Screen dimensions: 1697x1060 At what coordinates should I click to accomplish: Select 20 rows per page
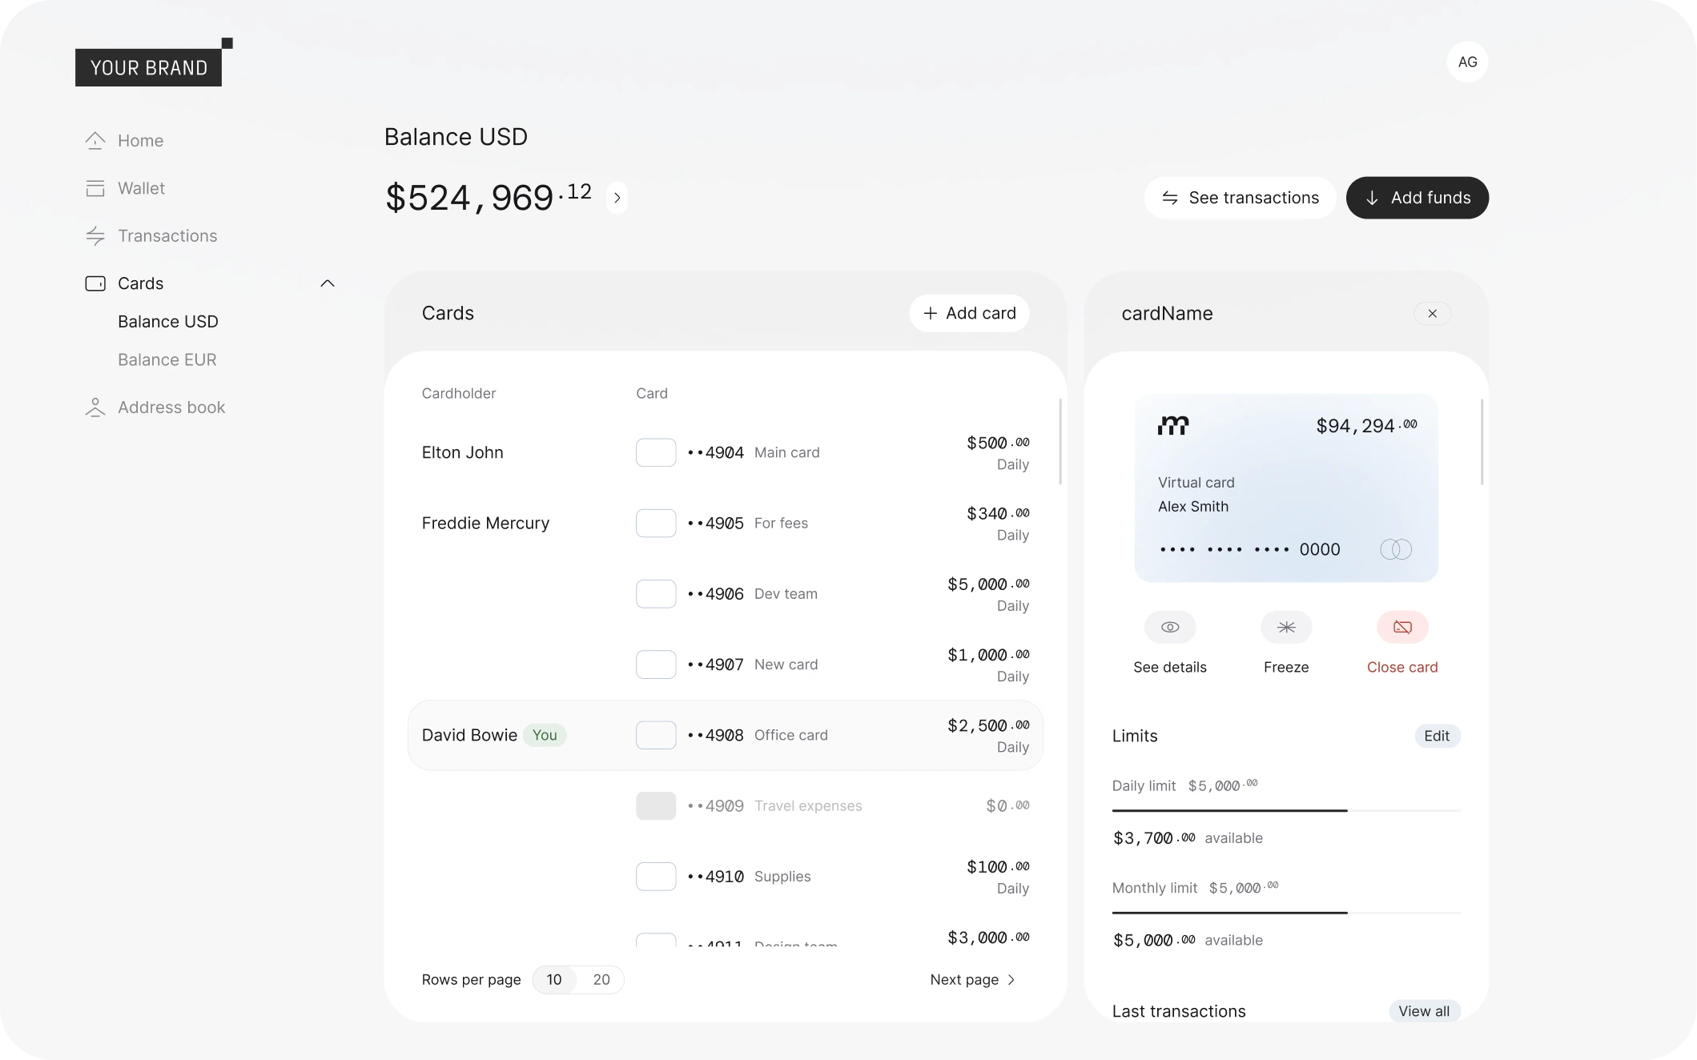pos(601,980)
